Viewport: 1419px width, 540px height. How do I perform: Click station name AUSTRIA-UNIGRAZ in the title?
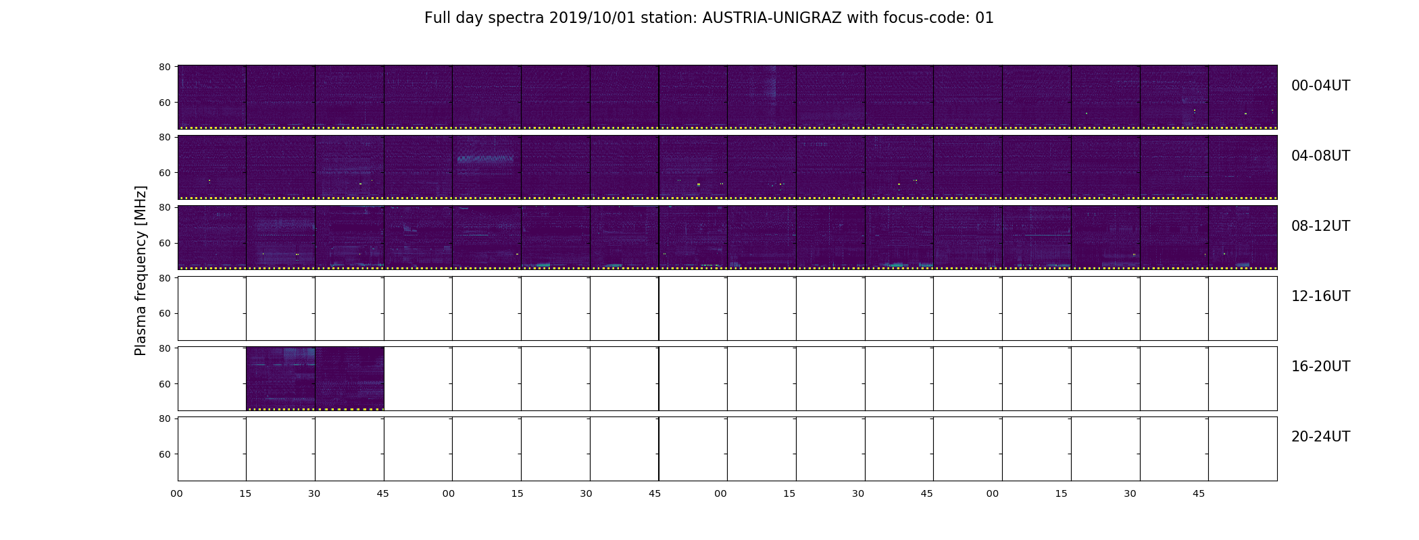click(x=772, y=18)
